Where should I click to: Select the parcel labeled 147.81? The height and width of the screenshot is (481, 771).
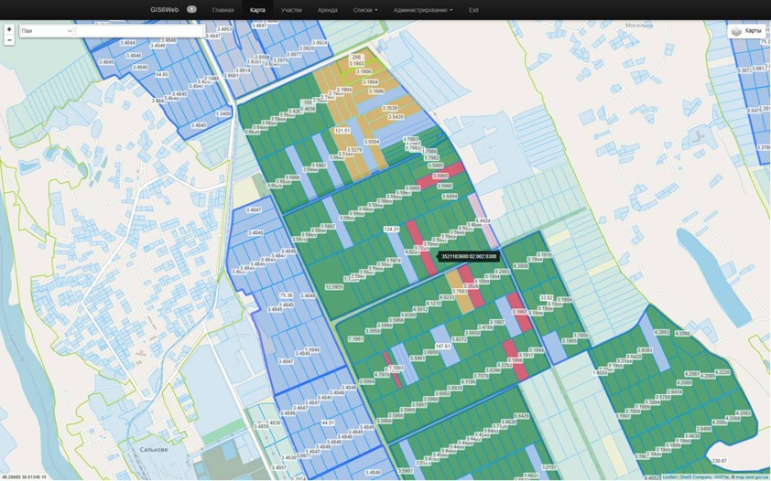click(443, 347)
